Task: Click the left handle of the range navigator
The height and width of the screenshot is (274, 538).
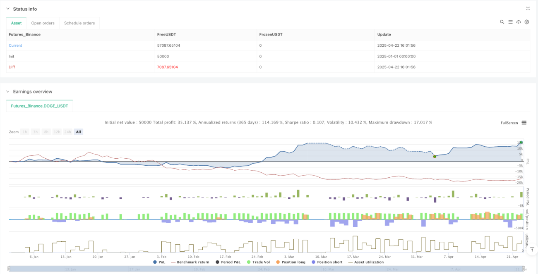Action: [x=9, y=269]
